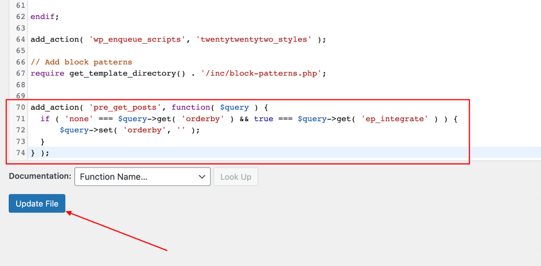Click the block patterns comment on line 66
This screenshot has height=266, width=541.
click(81, 62)
